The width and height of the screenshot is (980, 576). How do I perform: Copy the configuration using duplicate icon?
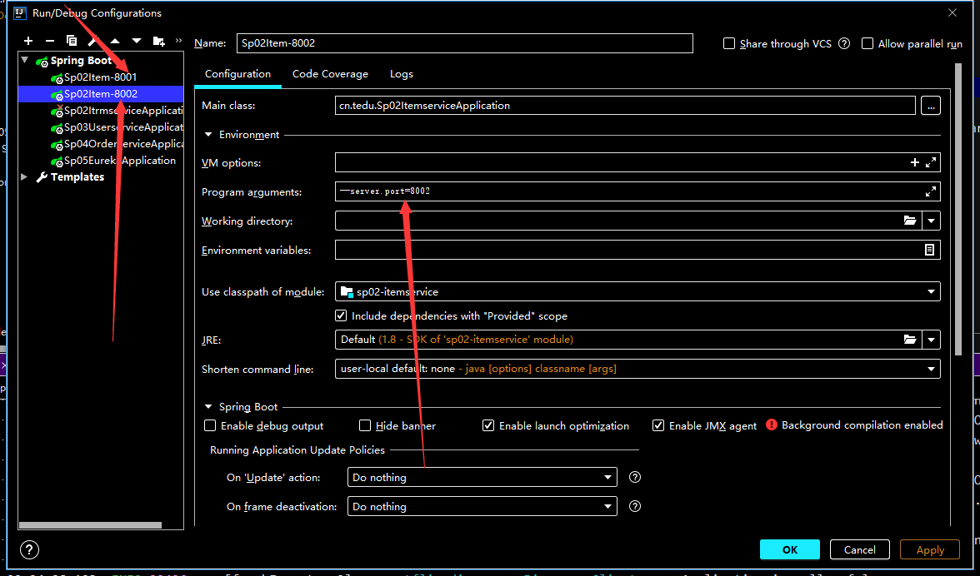click(72, 41)
